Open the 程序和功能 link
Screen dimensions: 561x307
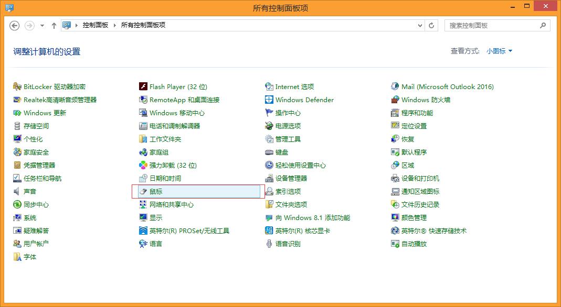tap(417, 113)
